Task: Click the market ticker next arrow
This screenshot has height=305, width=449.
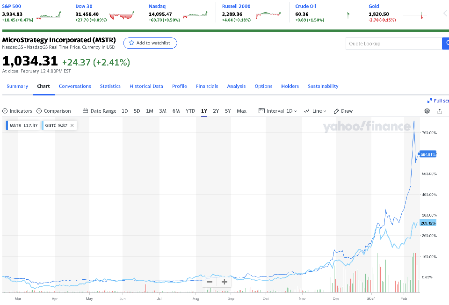Action: tap(445, 13)
